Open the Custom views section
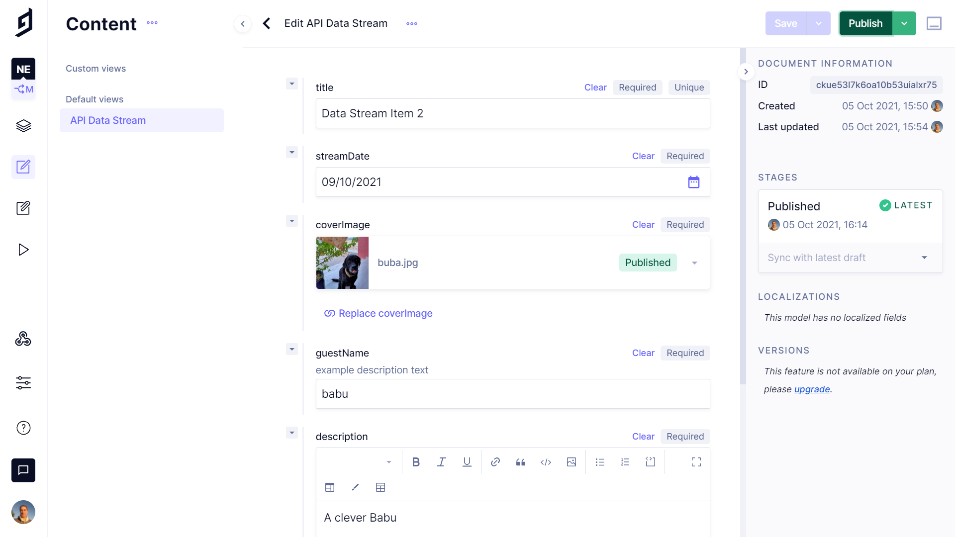The width and height of the screenshot is (955, 537). (96, 68)
